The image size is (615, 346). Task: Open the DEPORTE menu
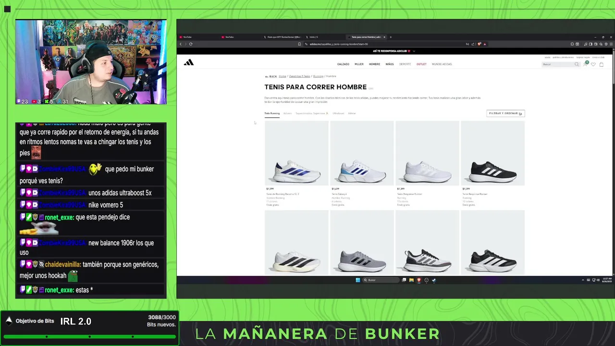click(405, 64)
